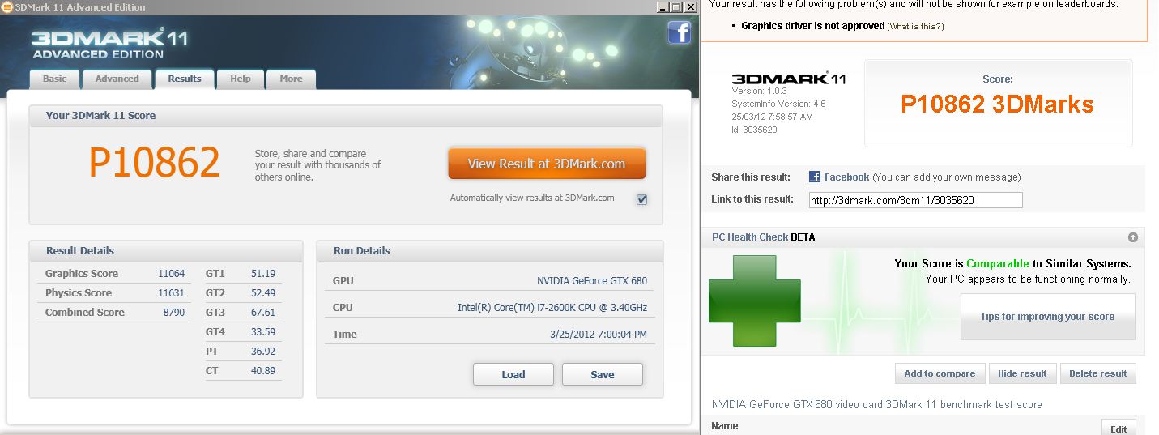Open Facebook icon in 3DMark header

click(x=679, y=32)
